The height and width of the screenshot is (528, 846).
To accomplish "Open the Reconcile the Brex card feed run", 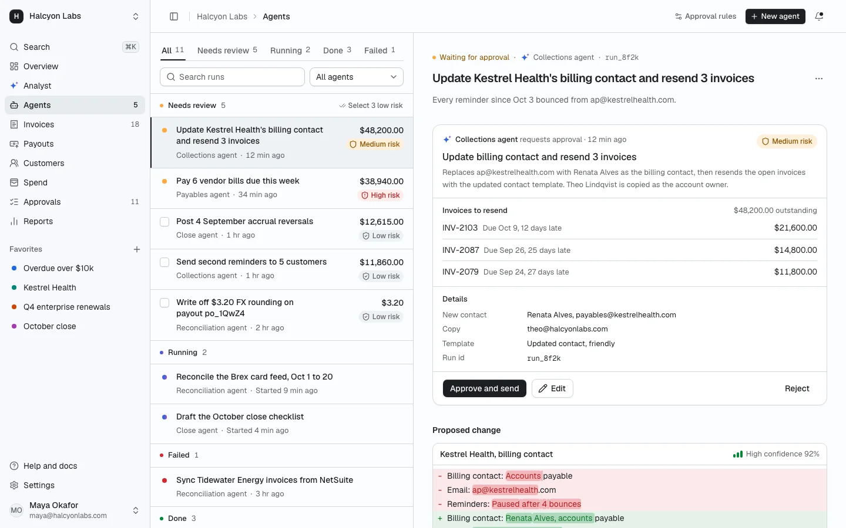I will coord(282,384).
